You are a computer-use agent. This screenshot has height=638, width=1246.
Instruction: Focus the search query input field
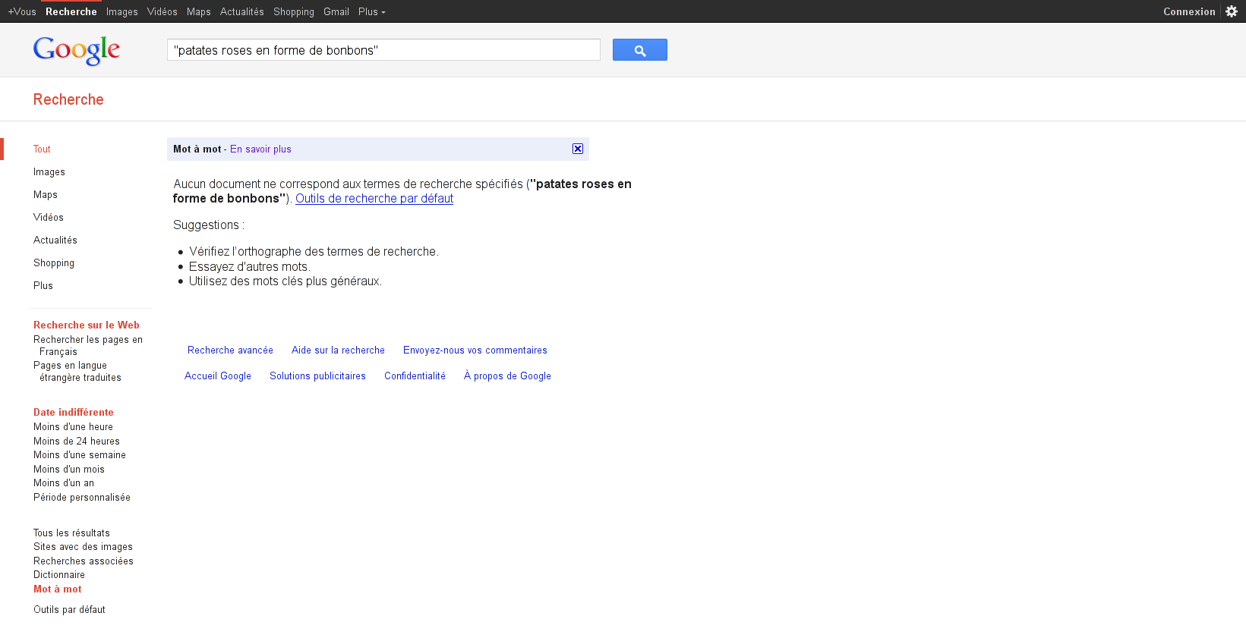click(383, 50)
